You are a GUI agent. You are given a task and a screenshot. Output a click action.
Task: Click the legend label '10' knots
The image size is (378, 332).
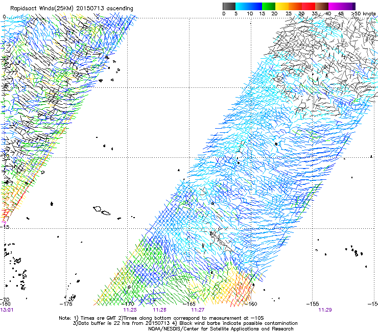click(250, 14)
